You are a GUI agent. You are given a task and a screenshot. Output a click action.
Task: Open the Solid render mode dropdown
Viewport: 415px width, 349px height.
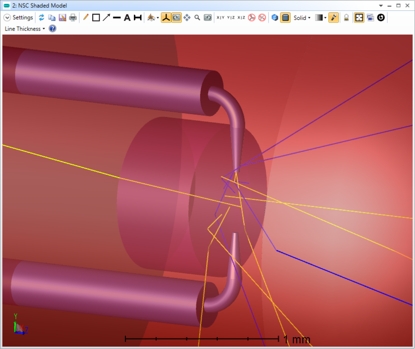click(302, 18)
